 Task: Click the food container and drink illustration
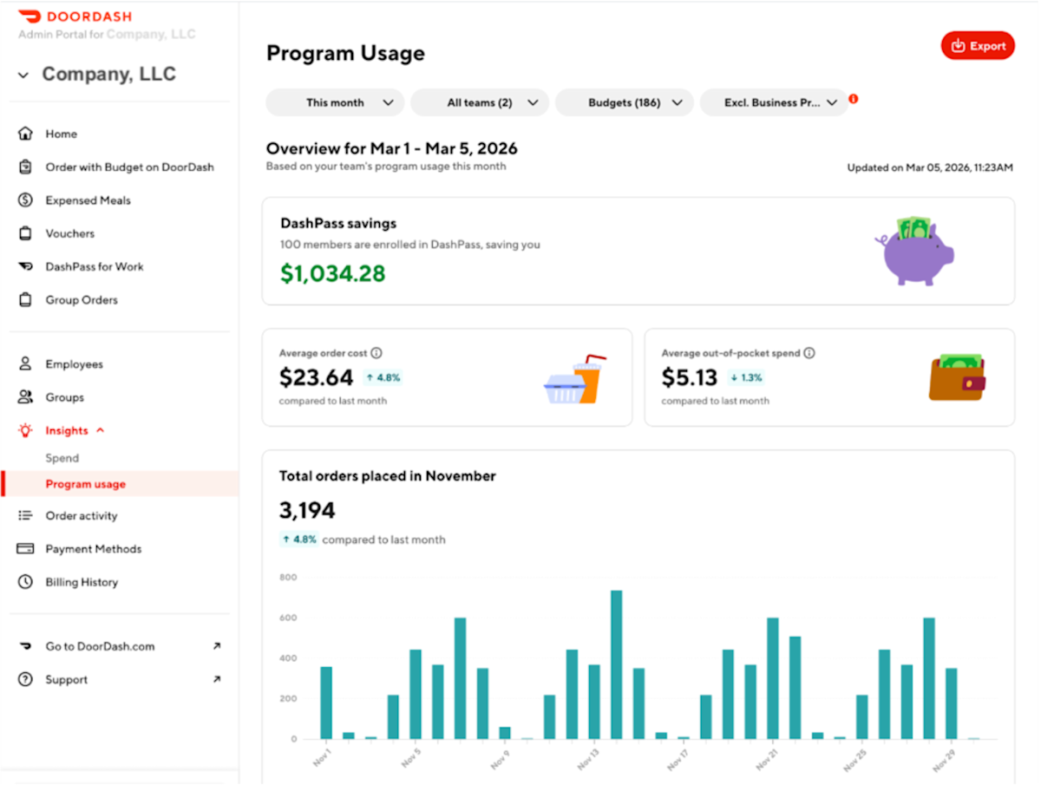pos(574,379)
